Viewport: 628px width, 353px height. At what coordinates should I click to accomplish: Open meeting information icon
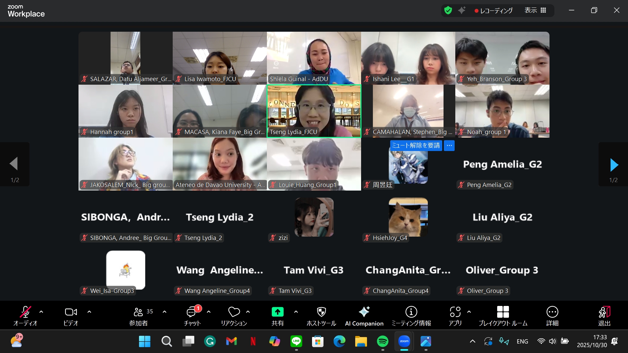point(411,312)
